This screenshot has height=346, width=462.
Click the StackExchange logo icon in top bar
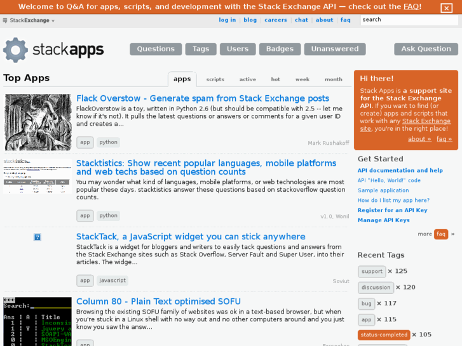pos(5,20)
